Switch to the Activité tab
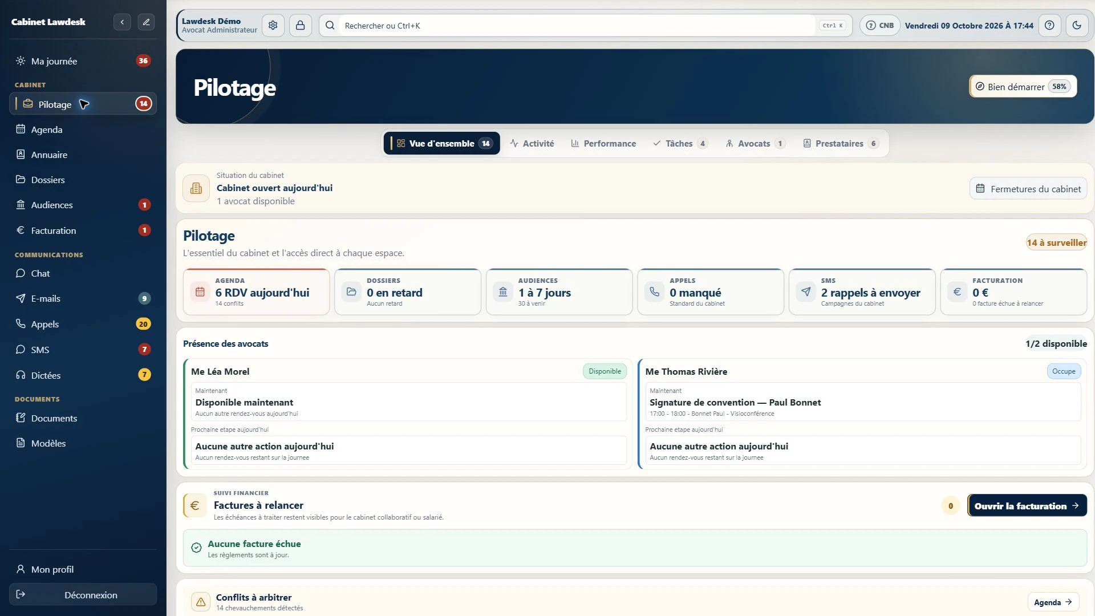This screenshot has width=1095, height=616. click(532, 144)
